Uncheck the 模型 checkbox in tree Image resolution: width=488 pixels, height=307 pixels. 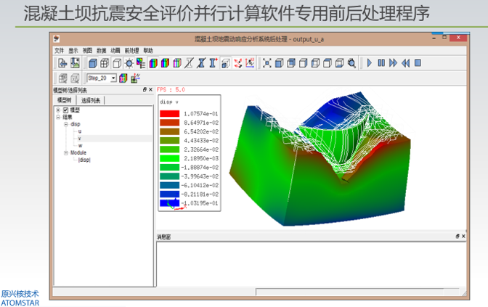[x=65, y=110]
